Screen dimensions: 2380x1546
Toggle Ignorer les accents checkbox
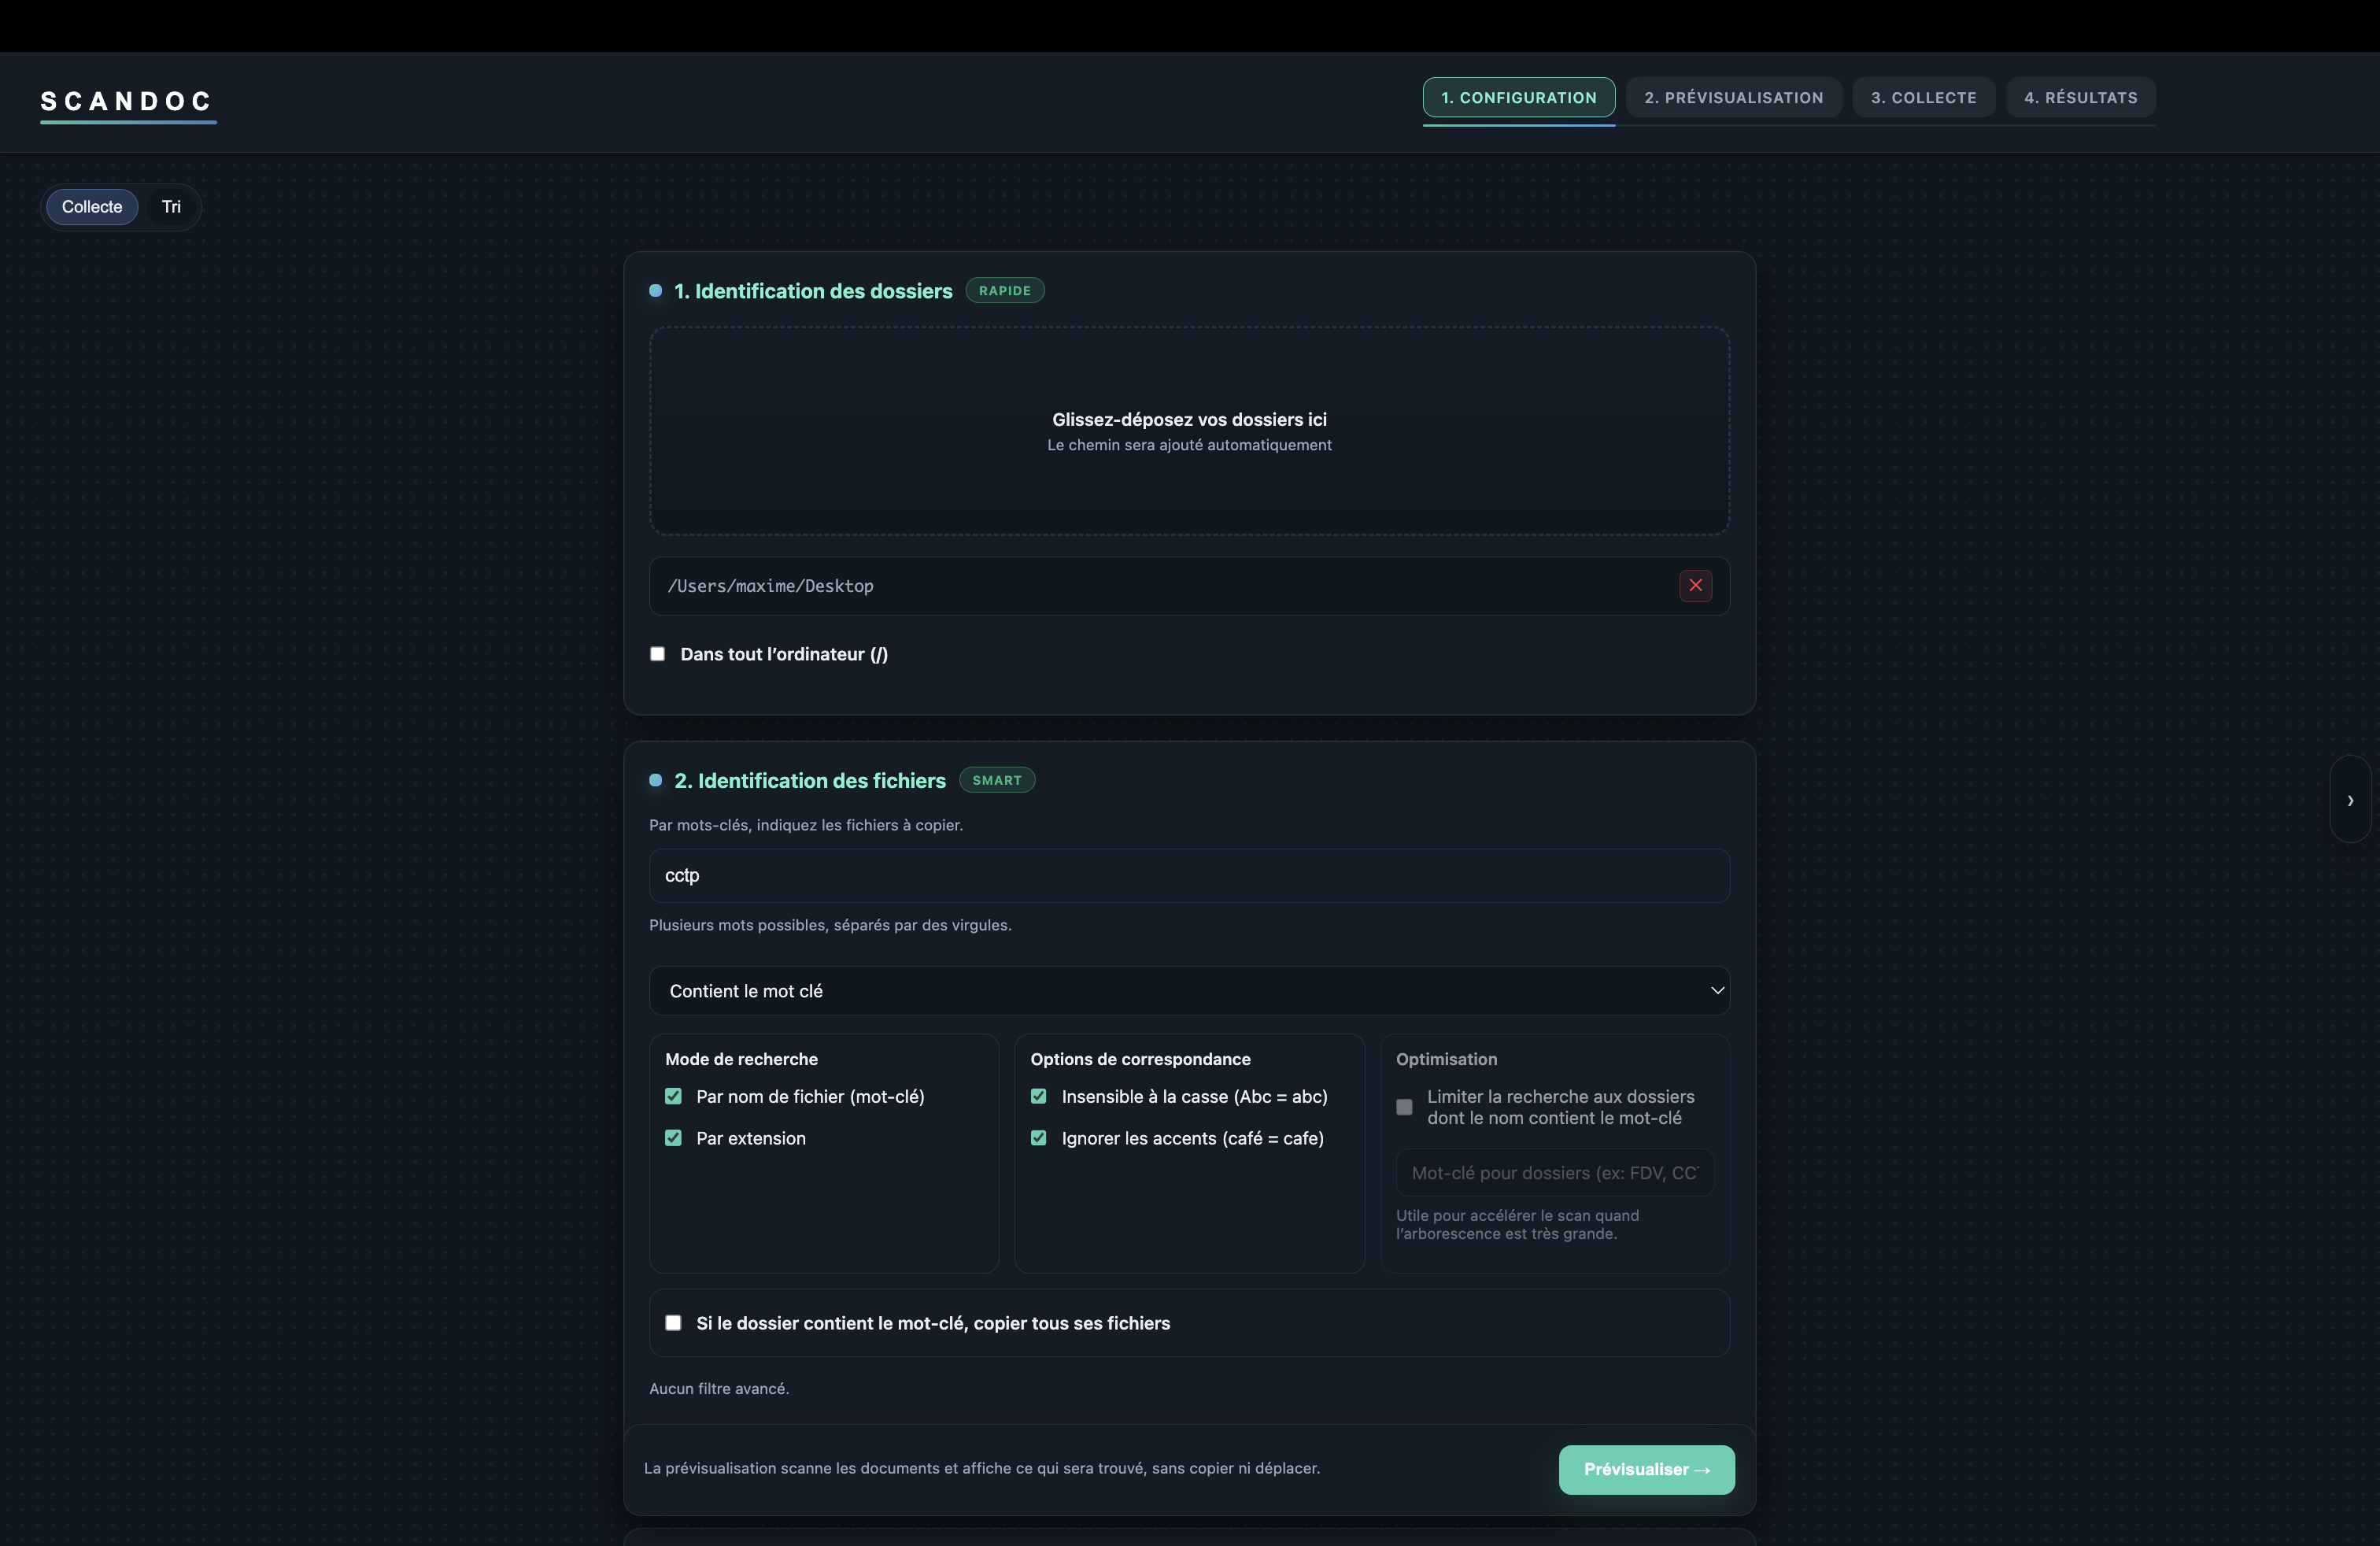pyautogui.click(x=1038, y=1138)
